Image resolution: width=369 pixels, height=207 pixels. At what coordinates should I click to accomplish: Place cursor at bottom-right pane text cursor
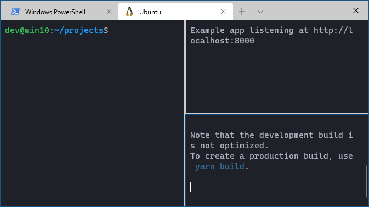pos(191,187)
